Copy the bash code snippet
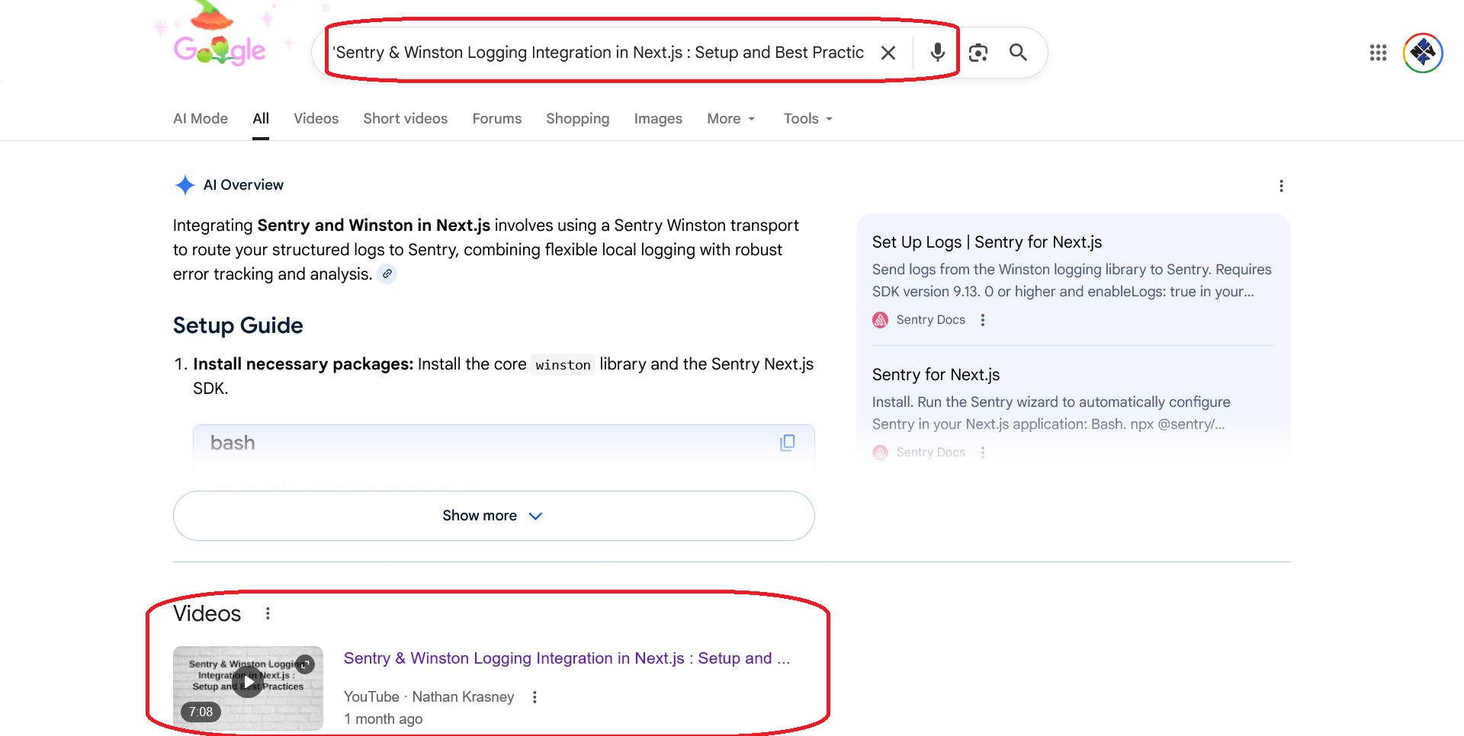Viewport: 1464px width, 736px height. pos(788,442)
